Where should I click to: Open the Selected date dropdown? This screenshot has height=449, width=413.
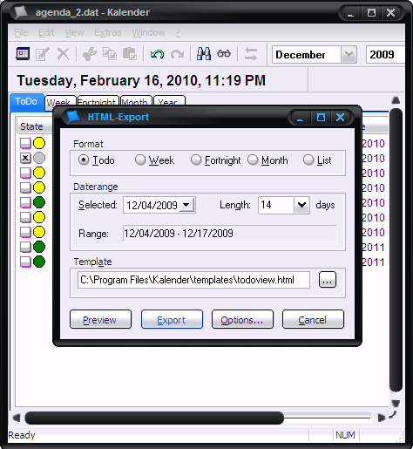pos(186,205)
